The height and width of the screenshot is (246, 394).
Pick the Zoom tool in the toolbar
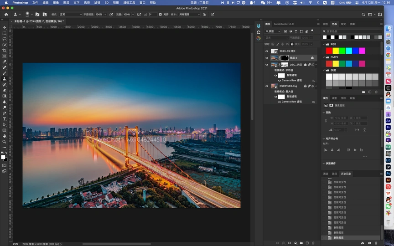coord(5,141)
